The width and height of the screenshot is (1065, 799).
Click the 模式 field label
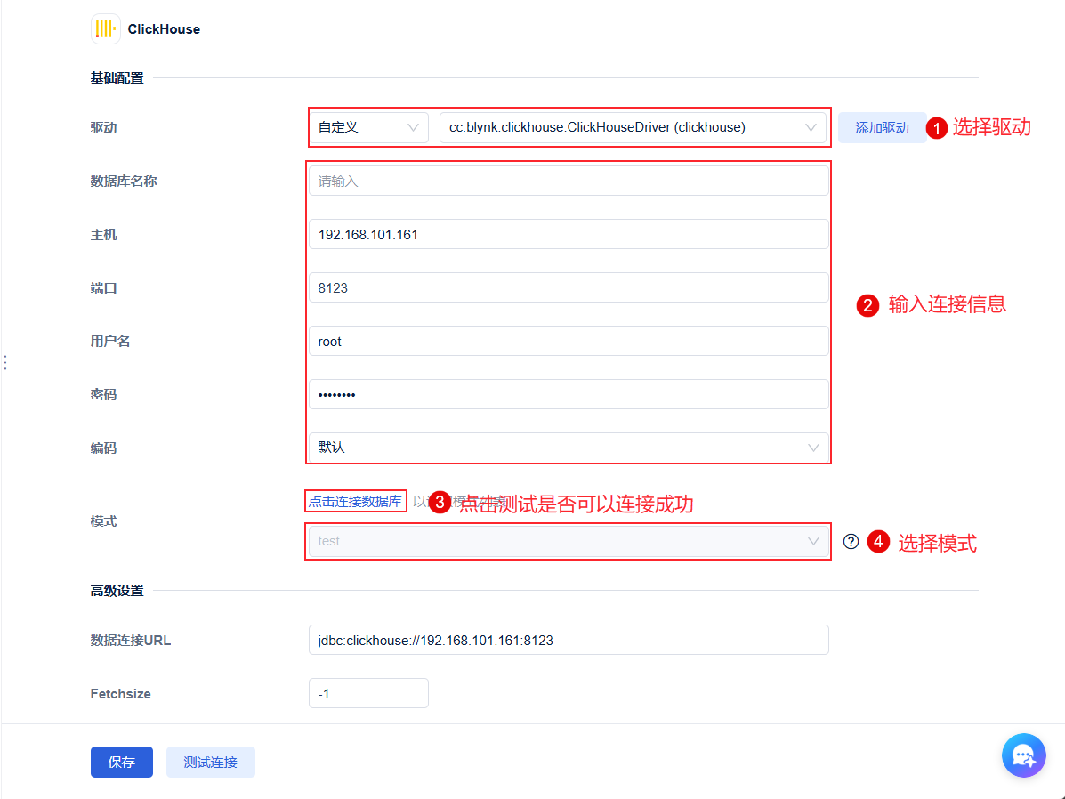[104, 521]
